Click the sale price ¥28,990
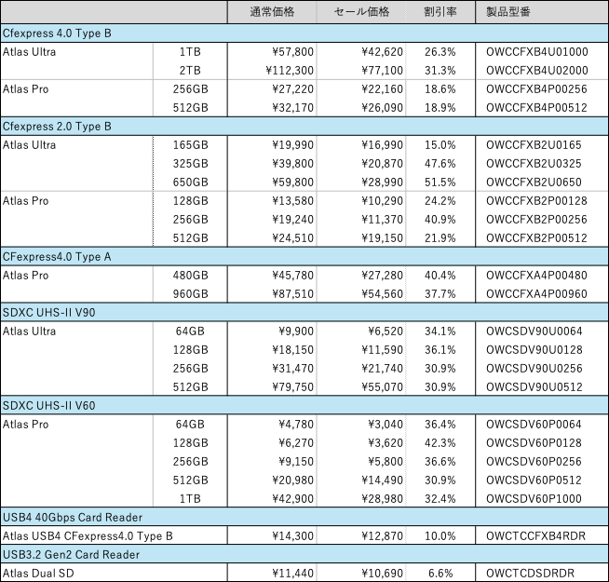 coord(382,183)
